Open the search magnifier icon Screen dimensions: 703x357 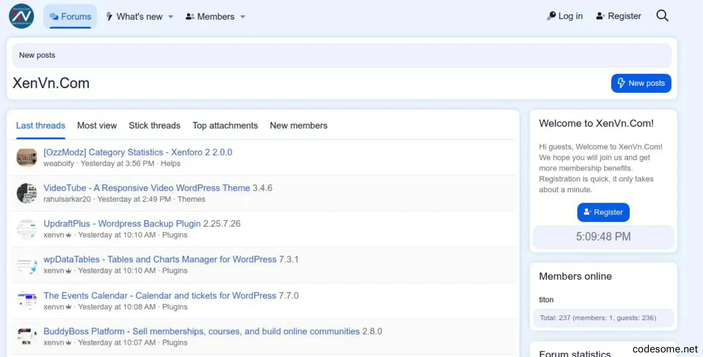point(662,16)
